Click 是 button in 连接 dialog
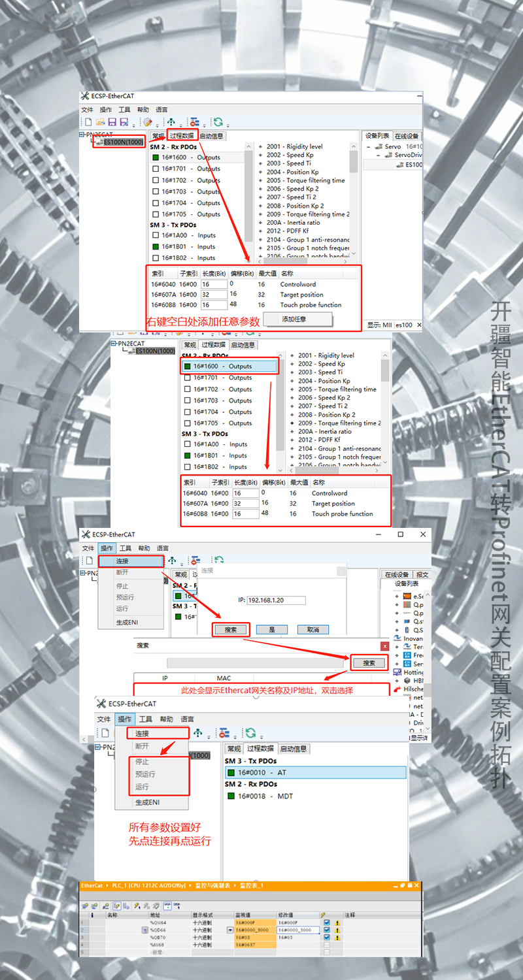The width and height of the screenshot is (523, 980). (x=272, y=630)
